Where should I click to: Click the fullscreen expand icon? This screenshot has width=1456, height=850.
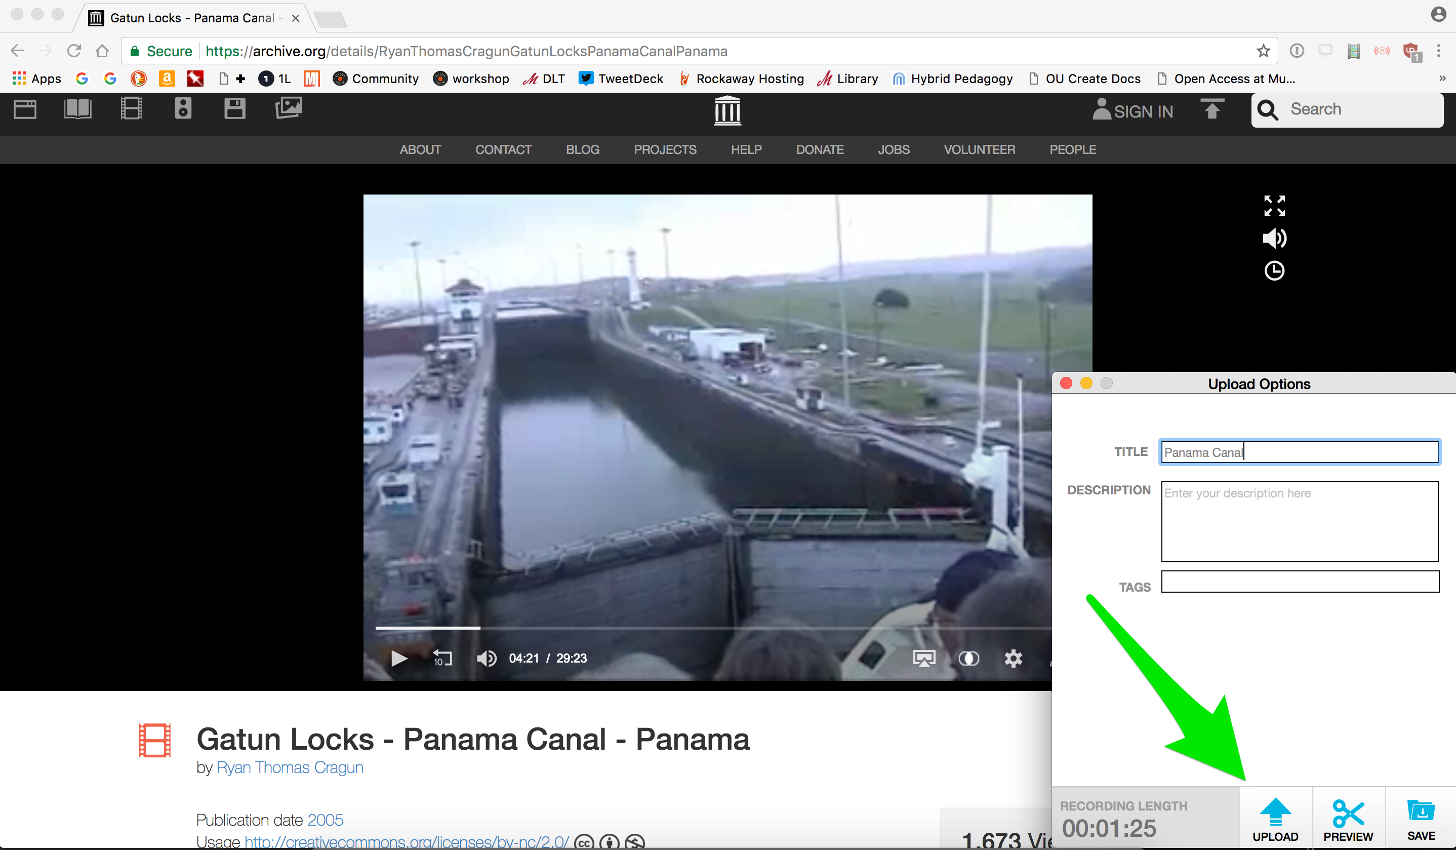pos(1275,205)
